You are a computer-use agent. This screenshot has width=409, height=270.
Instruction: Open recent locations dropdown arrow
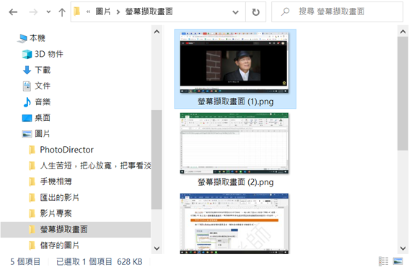pyautogui.click(x=48, y=12)
